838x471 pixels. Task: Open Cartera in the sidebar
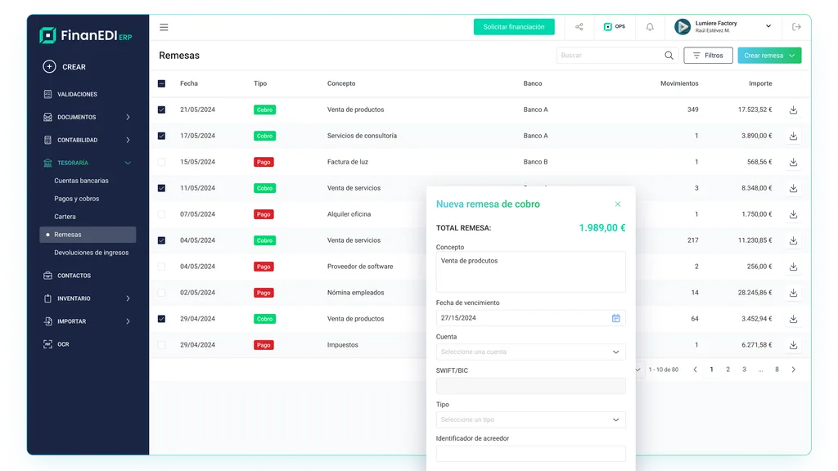click(65, 217)
